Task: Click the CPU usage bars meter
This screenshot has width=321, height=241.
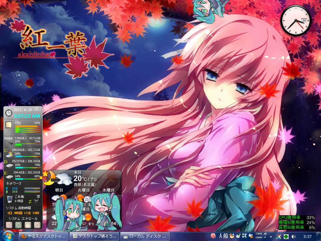Action: pyautogui.click(x=28, y=129)
